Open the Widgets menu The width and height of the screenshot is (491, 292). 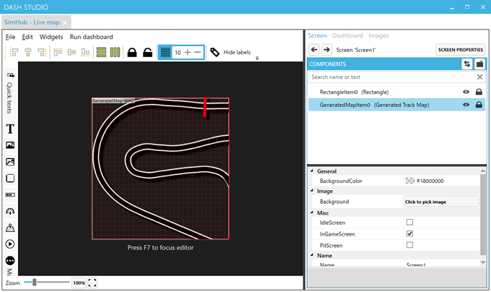pos(51,37)
